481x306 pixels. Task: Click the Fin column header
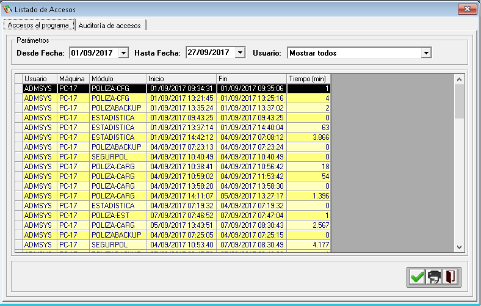(251, 79)
